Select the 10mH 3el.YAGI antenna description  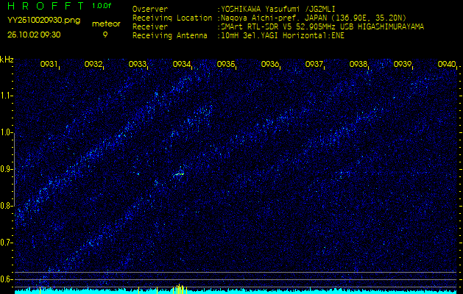pos(283,36)
